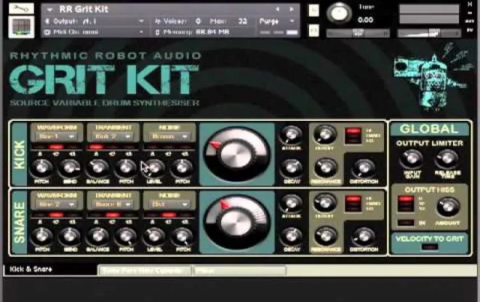Open the Midi Ch dropdown
The height and width of the screenshot is (302, 480).
pyautogui.click(x=141, y=31)
